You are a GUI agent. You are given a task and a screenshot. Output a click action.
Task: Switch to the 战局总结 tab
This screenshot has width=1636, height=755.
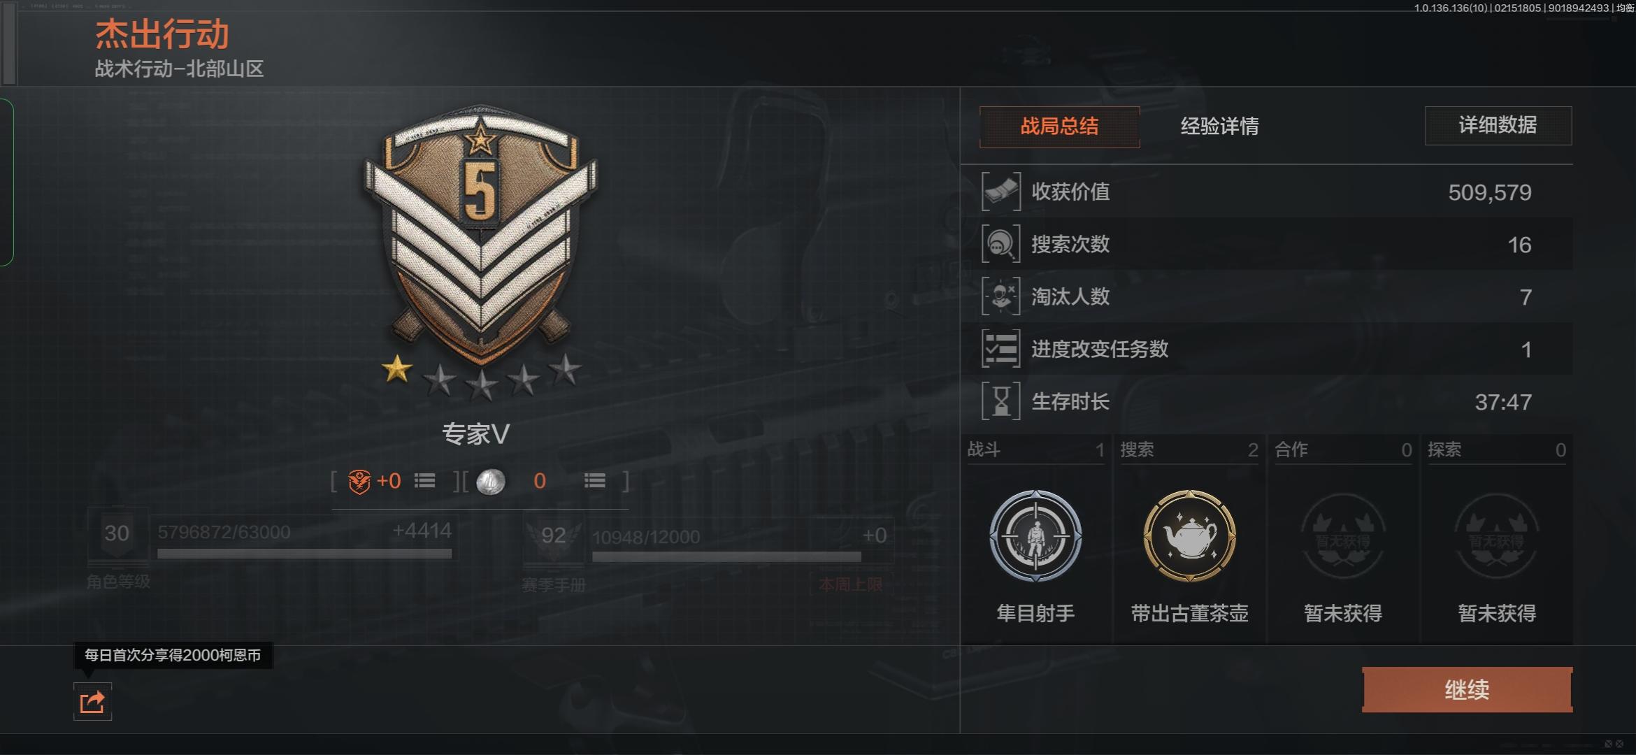click(x=1059, y=127)
